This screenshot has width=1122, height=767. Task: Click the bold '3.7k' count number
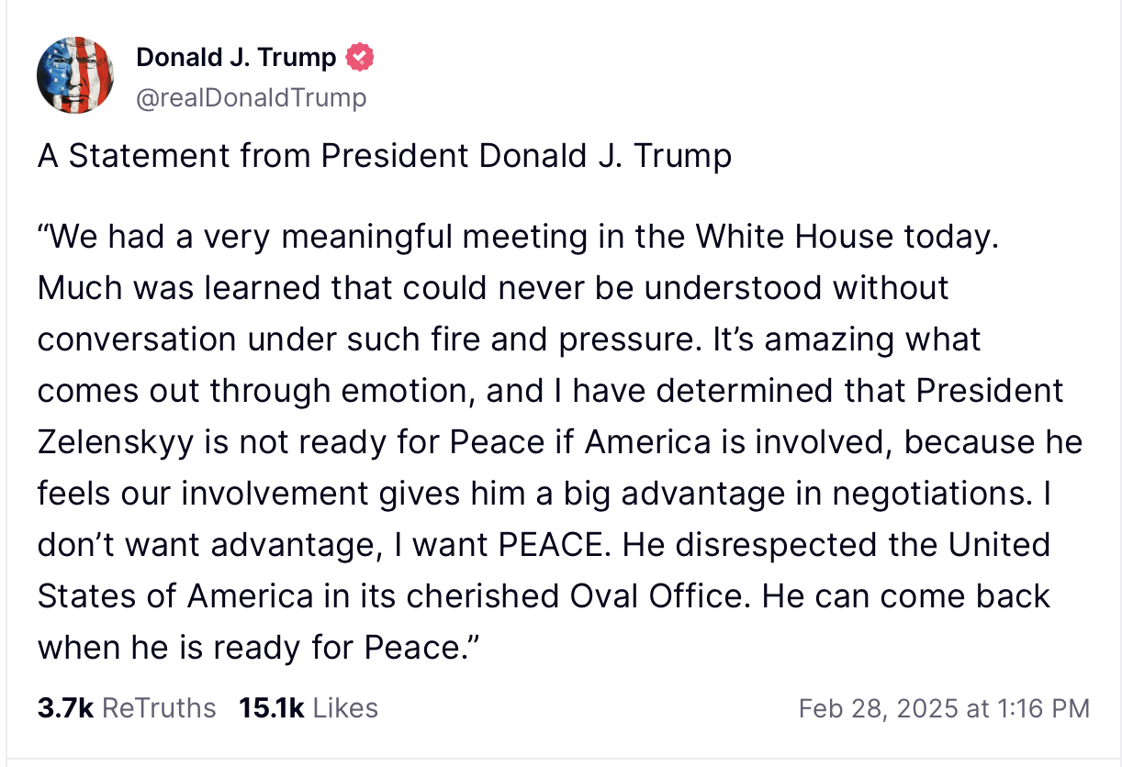tap(65, 708)
